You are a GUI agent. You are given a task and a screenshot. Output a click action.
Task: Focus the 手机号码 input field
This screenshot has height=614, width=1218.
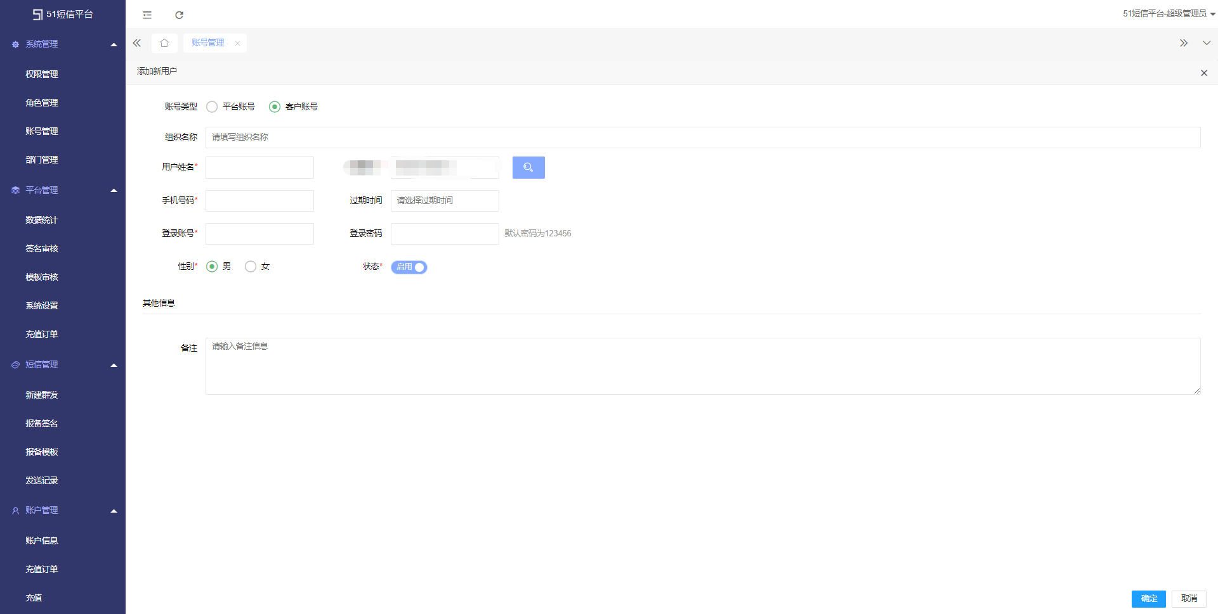259,201
